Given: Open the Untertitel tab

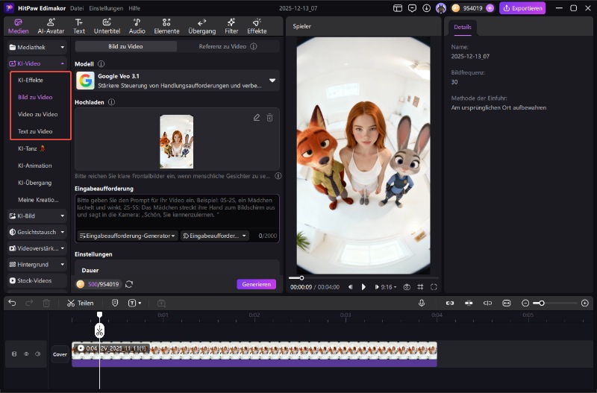Looking at the screenshot, I should (107, 27).
